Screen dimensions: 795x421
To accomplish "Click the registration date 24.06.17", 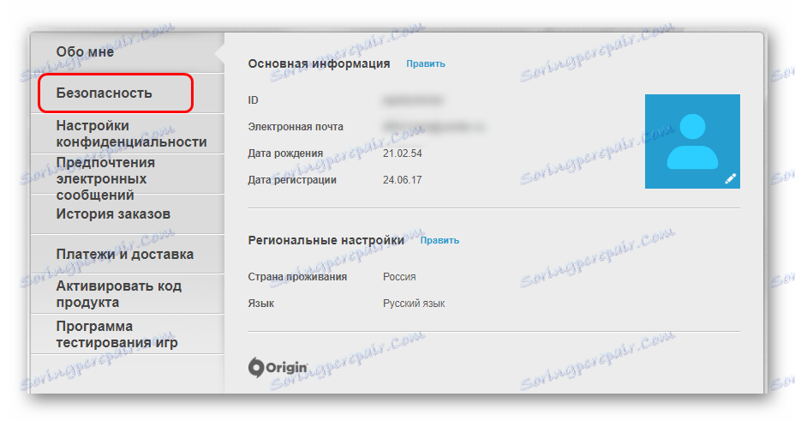I will point(402,180).
